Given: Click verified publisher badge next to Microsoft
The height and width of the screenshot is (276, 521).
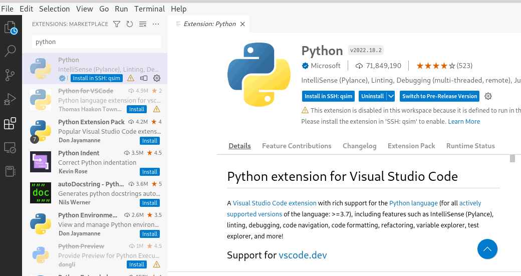Looking at the screenshot, I should (305, 66).
